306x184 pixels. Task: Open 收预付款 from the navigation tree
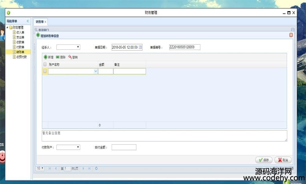pos(21,57)
